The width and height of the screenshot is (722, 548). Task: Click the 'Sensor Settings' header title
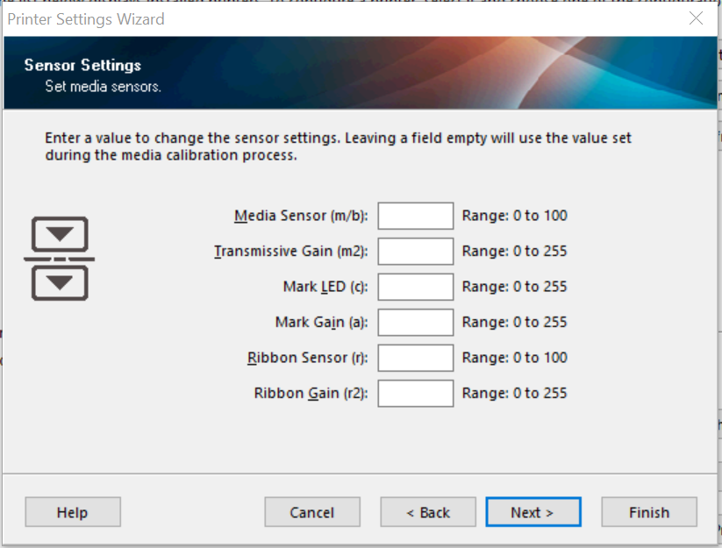click(82, 66)
